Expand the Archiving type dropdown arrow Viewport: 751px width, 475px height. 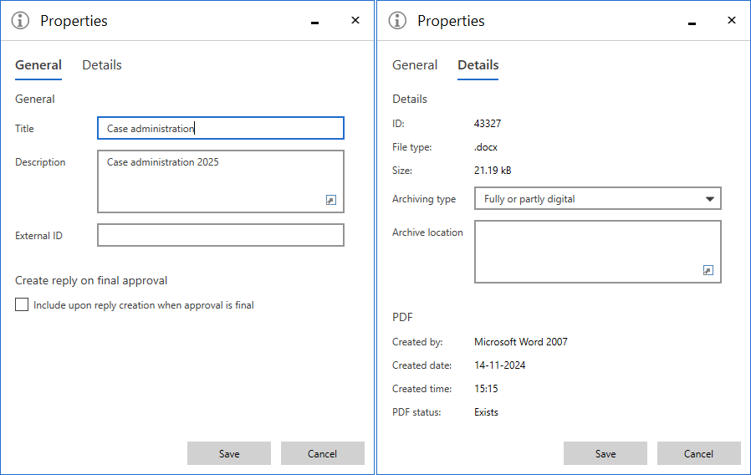pyautogui.click(x=710, y=199)
